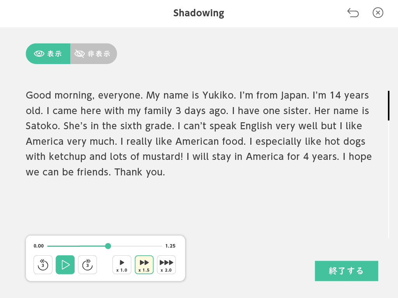Click the green playback slider handle
Image resolution: width=398 pixels, height=298 pixels.
click(108, 246)
